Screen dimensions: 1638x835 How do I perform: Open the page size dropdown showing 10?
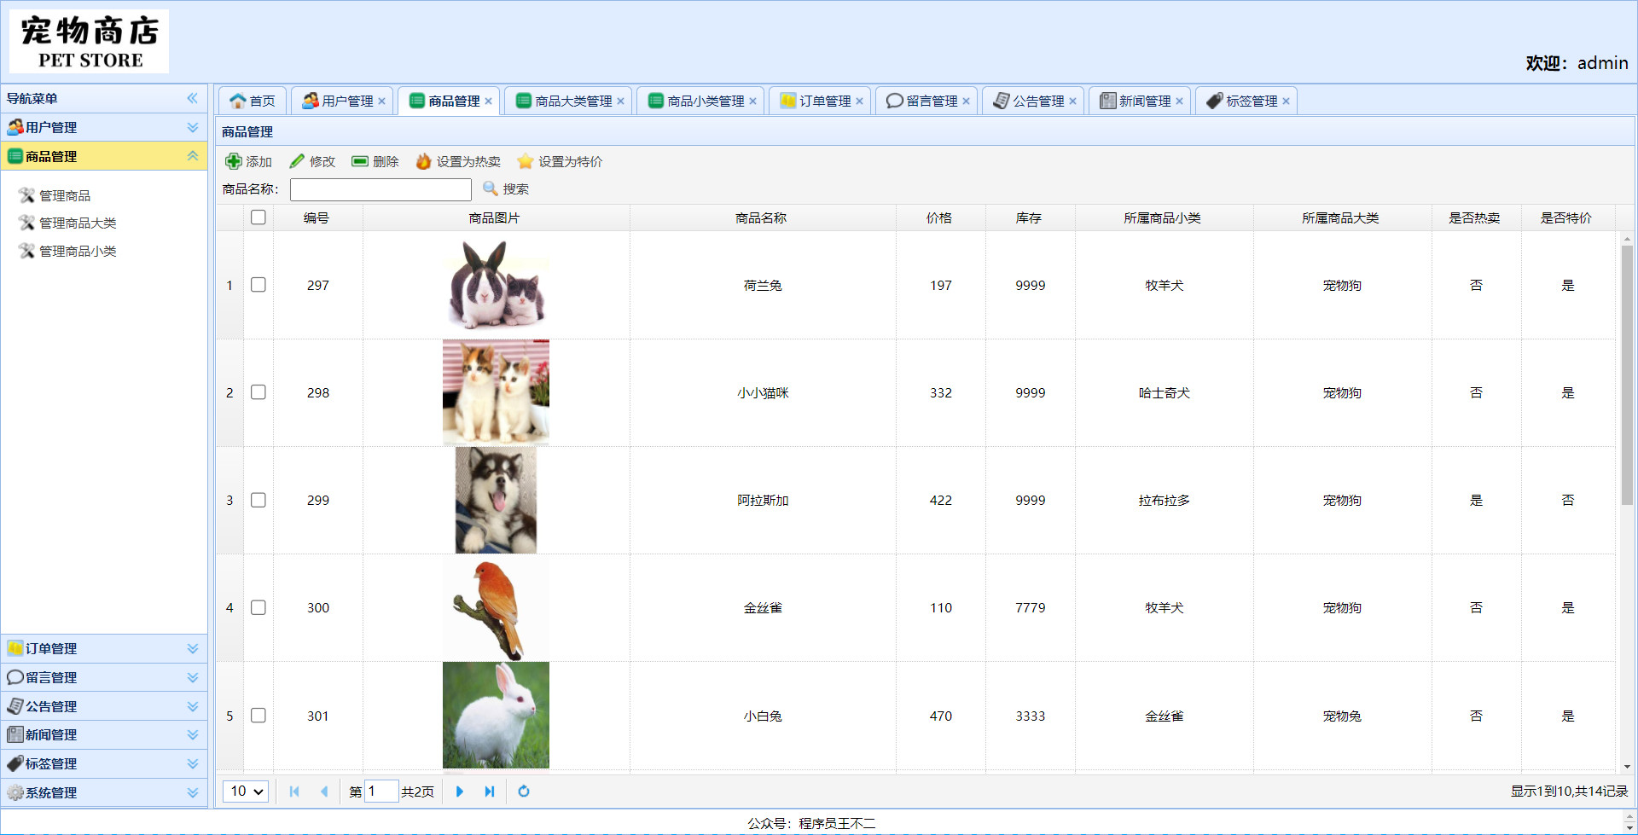point(245,792)
